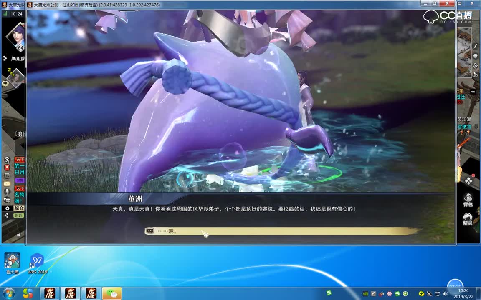Click the four-diamond menu icon above 背包
Image resolution: width=481 pixels, height=300 pixels.
pyautogui.click(x=468, y=181)
